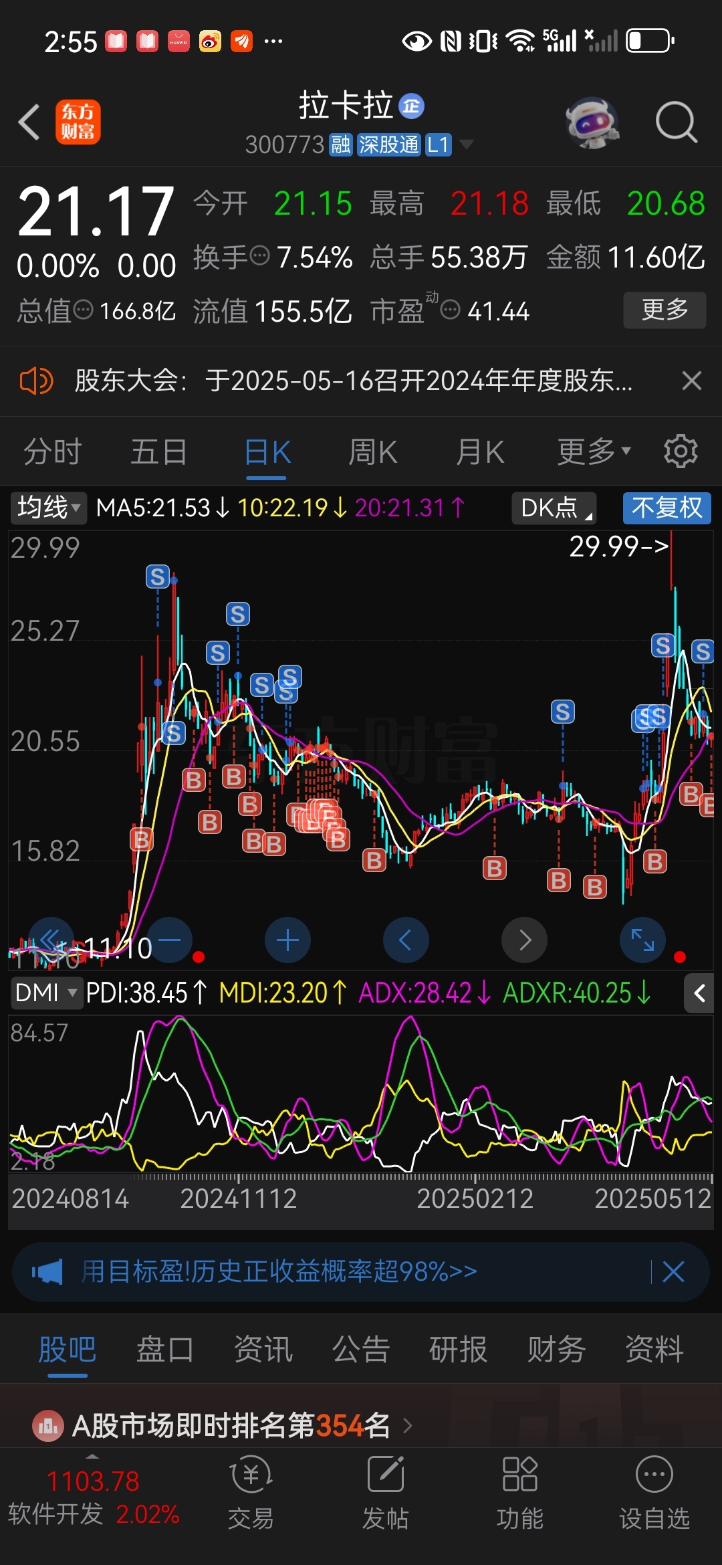Tap the L1 quote level badge
Screen dimensions: 722x1565
(439, 144)
